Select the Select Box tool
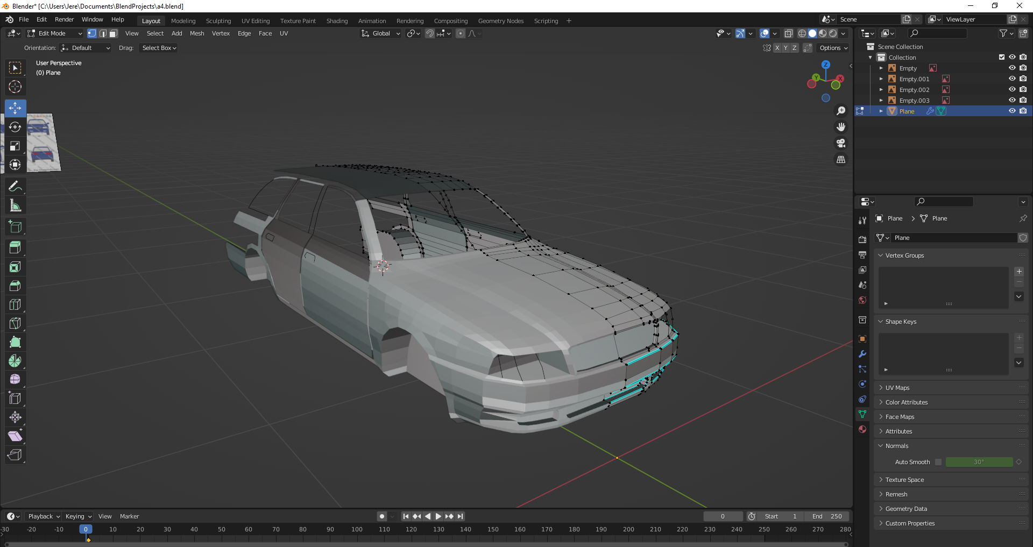This screenshot has width=1033, height=547. [x=15, y=68]
